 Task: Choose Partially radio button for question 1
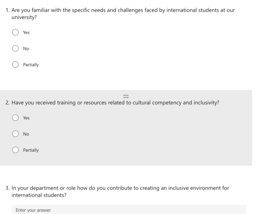(x=15, y=64)
